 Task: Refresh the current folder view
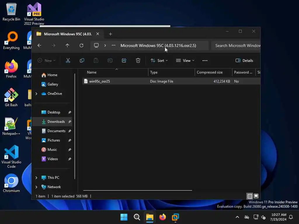tap(81, 45)
